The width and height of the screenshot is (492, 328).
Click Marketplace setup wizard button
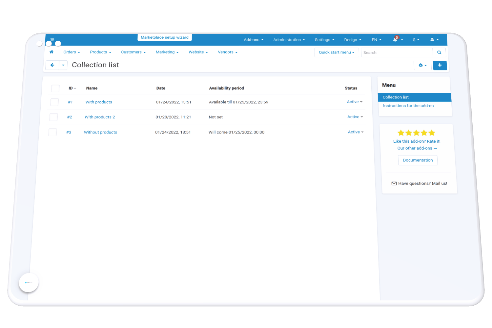click(165, 37)
